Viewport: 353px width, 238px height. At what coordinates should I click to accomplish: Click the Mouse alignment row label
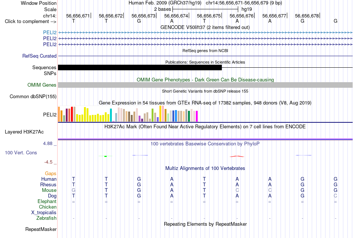pyautogui.click(x=49, y=190)
